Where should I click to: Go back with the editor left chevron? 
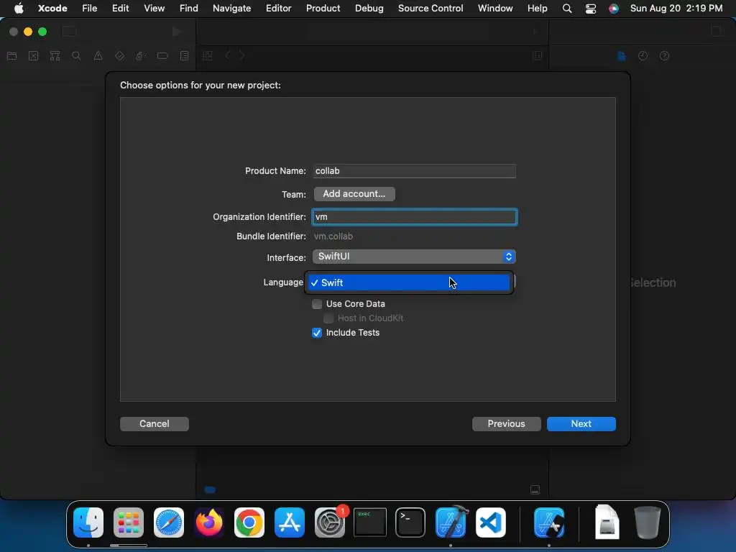point(228,56)
